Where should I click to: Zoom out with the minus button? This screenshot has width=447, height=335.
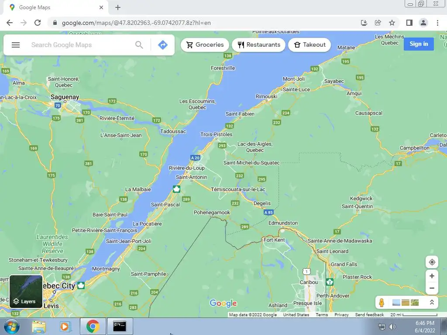click(x=432, y=288)
